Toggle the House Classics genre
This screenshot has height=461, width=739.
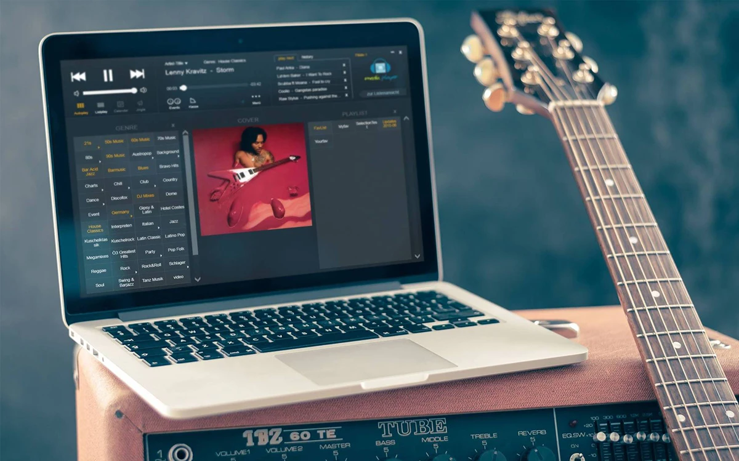tap(95, 228)
